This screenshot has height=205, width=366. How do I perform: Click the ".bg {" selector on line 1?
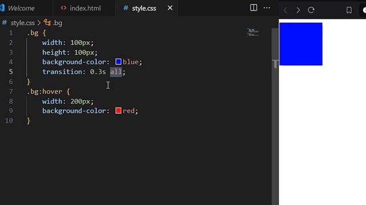37,33
